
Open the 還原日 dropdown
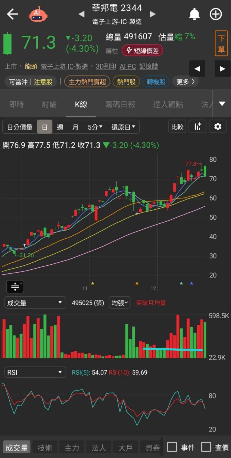point(123,127)
